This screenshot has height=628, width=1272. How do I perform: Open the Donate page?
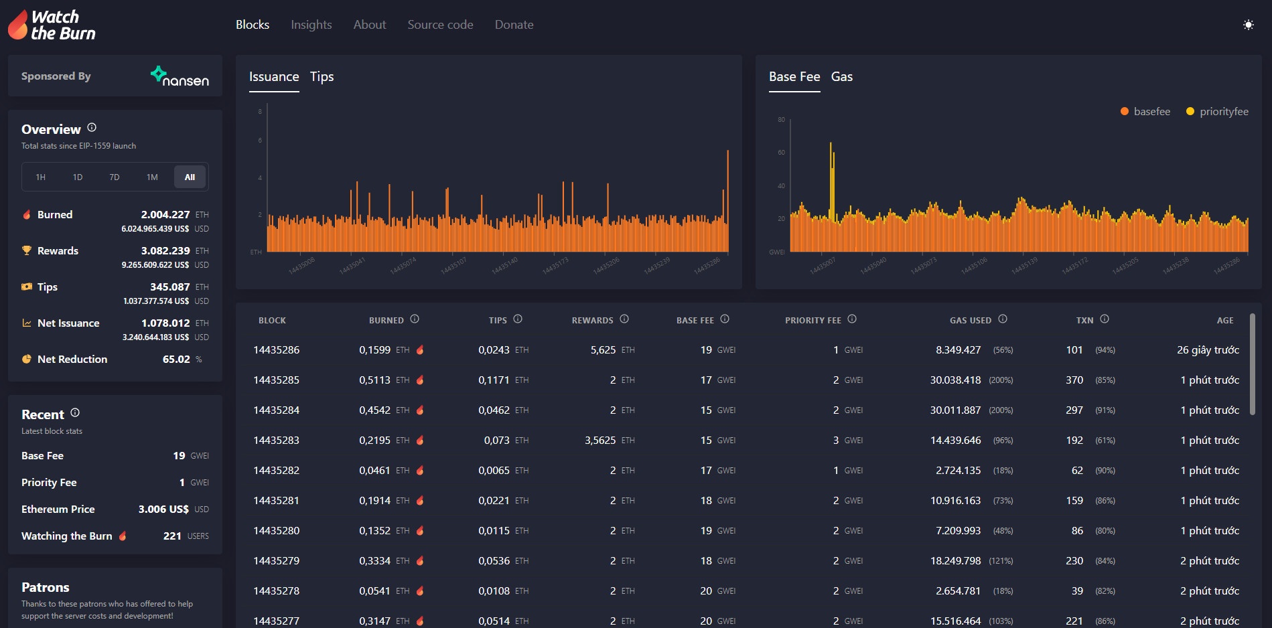pyautogui.click(x=514, y=24)
